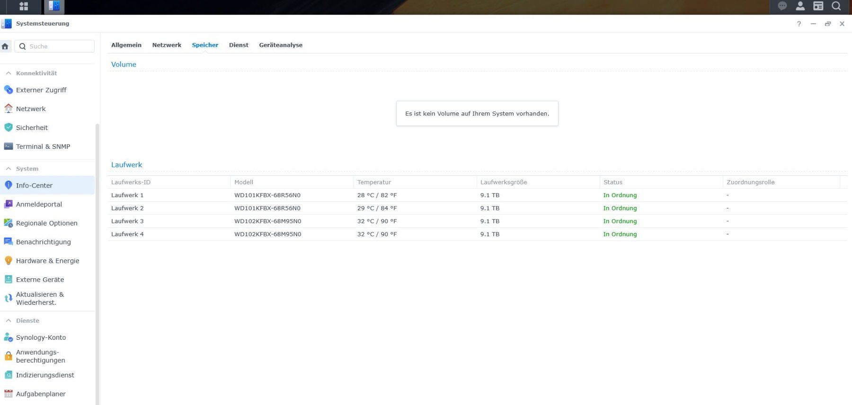The image size is (852, 405).
Task: Click the Temperatur column header
Action: [x=415, y=182]
